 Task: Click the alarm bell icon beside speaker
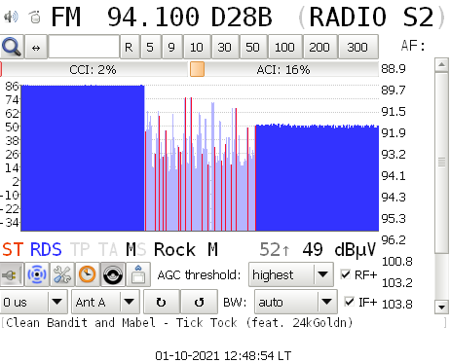(x=35, y=17)
